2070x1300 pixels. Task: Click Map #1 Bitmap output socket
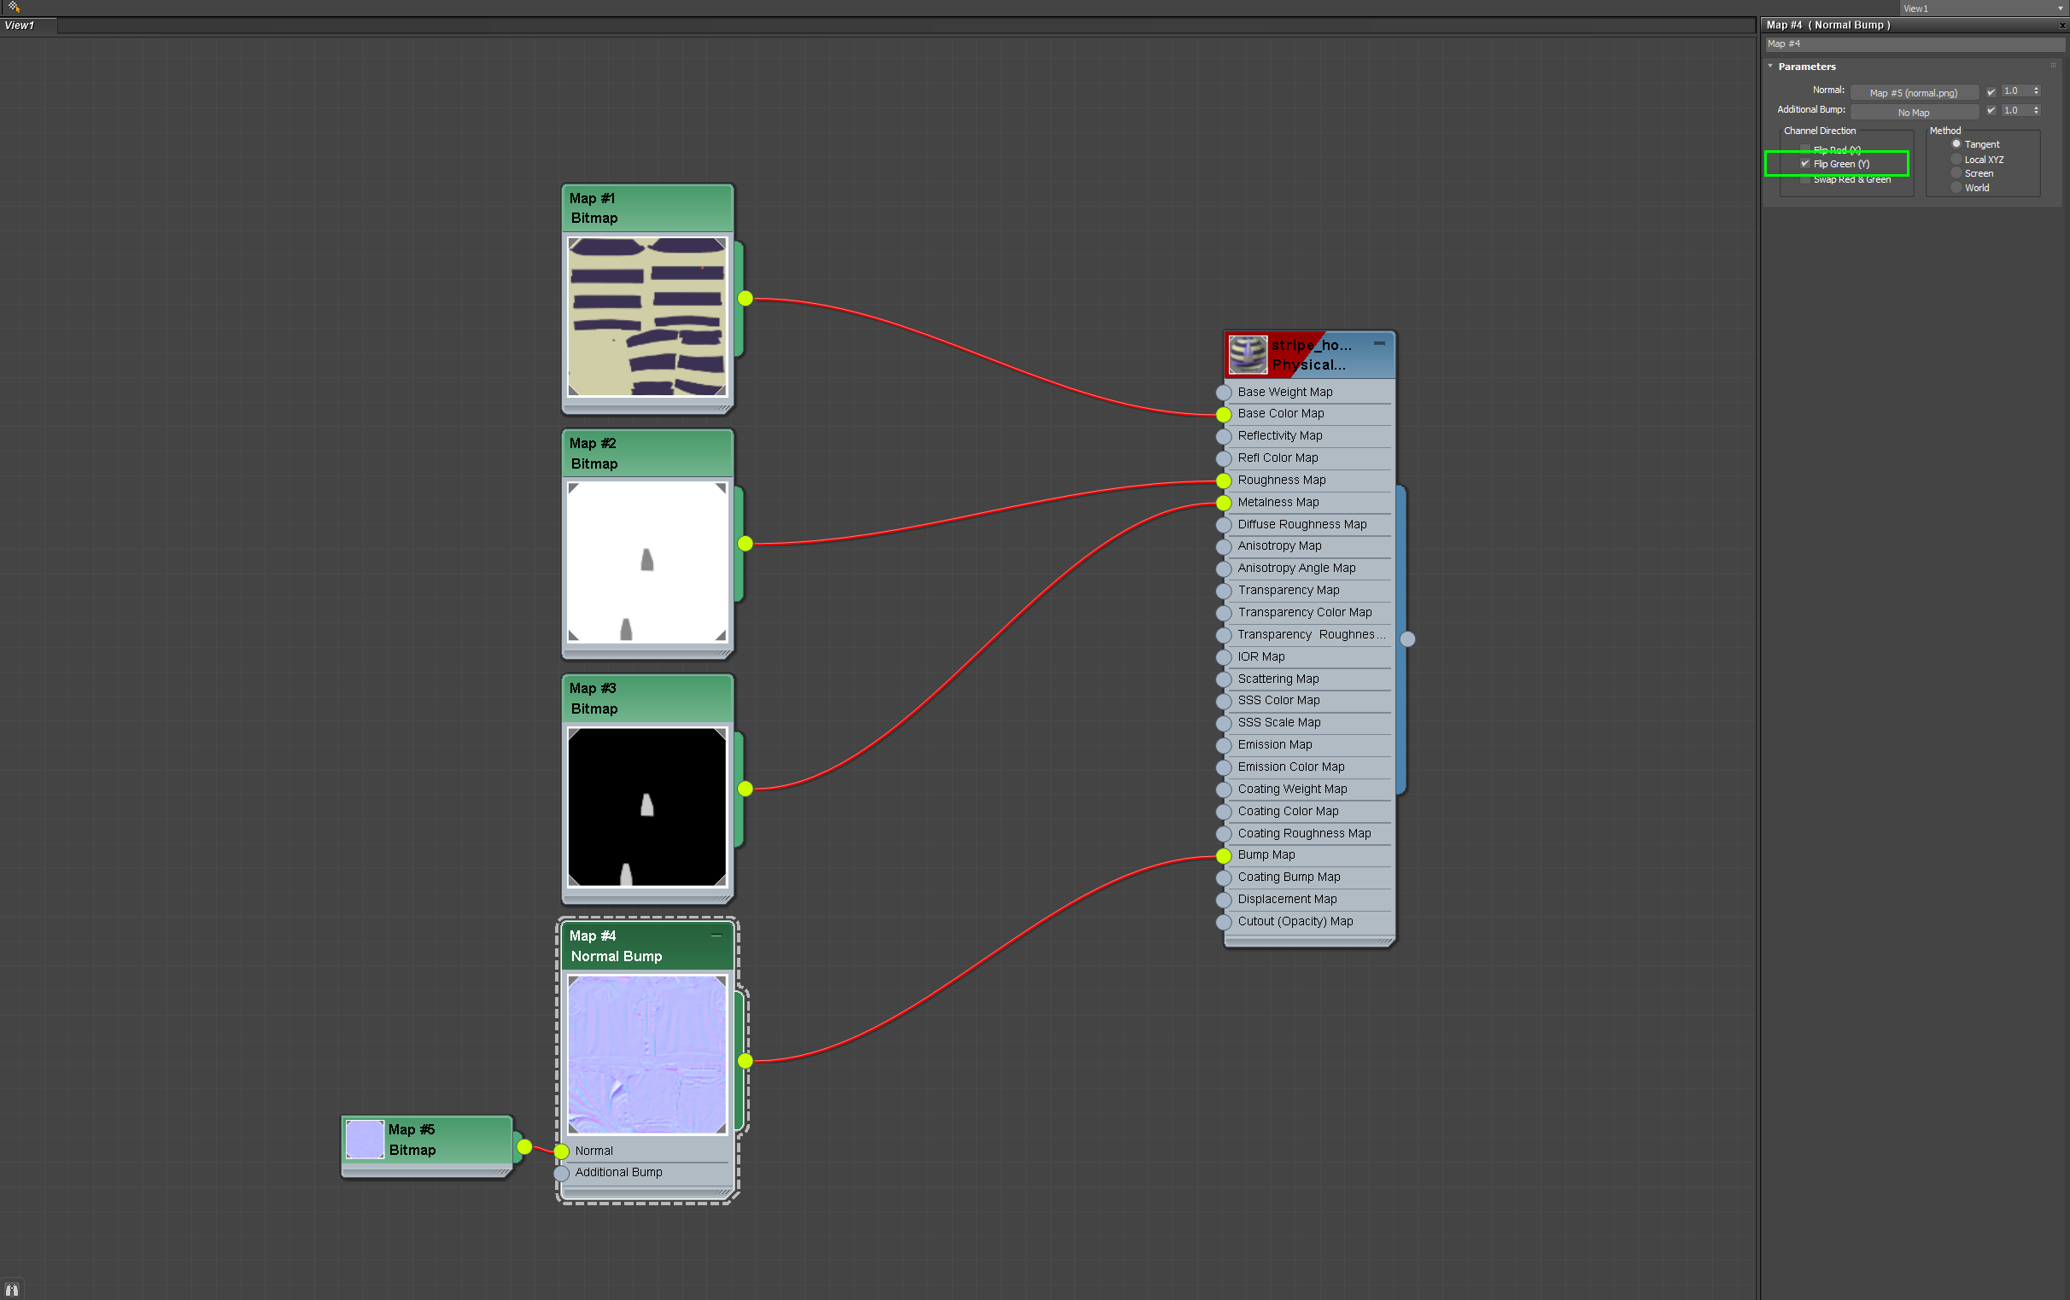pyautogui.click(x=746, y=298)
